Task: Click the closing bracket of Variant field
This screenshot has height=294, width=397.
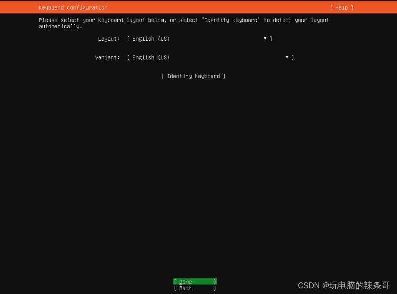Action: [x=293, y=58]
